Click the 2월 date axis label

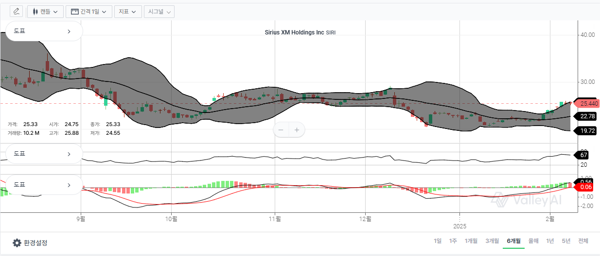[550, 219]
